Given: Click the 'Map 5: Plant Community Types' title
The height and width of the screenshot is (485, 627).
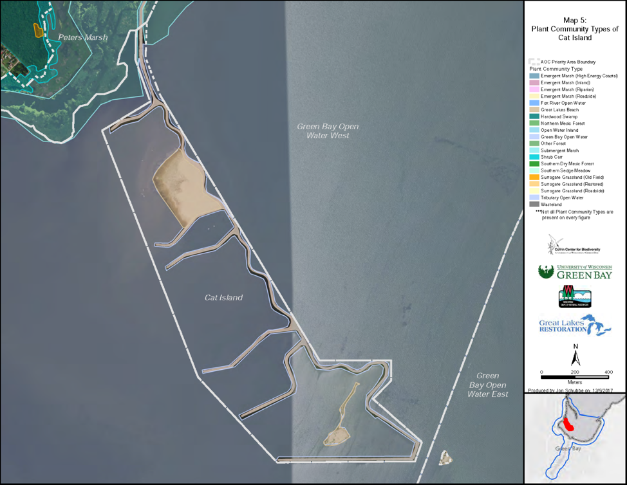Looking at the screenshot, I should click(575, 29).
